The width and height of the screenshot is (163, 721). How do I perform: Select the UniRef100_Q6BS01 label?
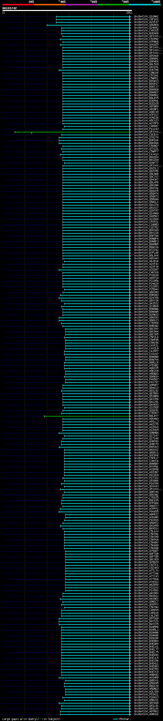click(146, 680)
